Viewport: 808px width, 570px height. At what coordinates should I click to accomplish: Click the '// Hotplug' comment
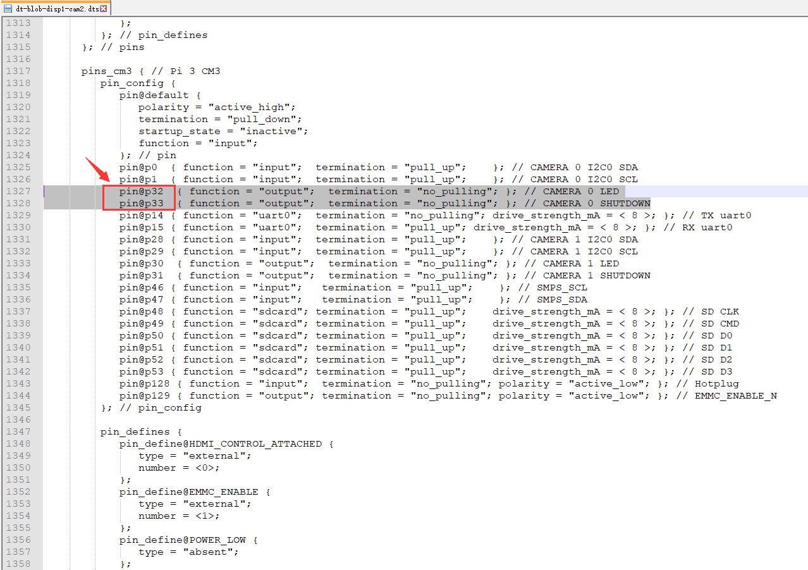707,383
